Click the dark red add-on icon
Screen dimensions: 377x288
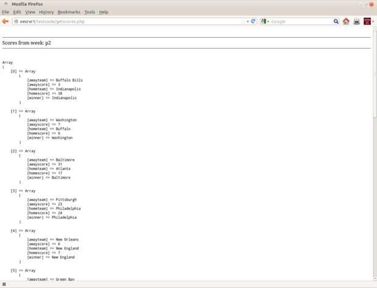pos(367,21)
